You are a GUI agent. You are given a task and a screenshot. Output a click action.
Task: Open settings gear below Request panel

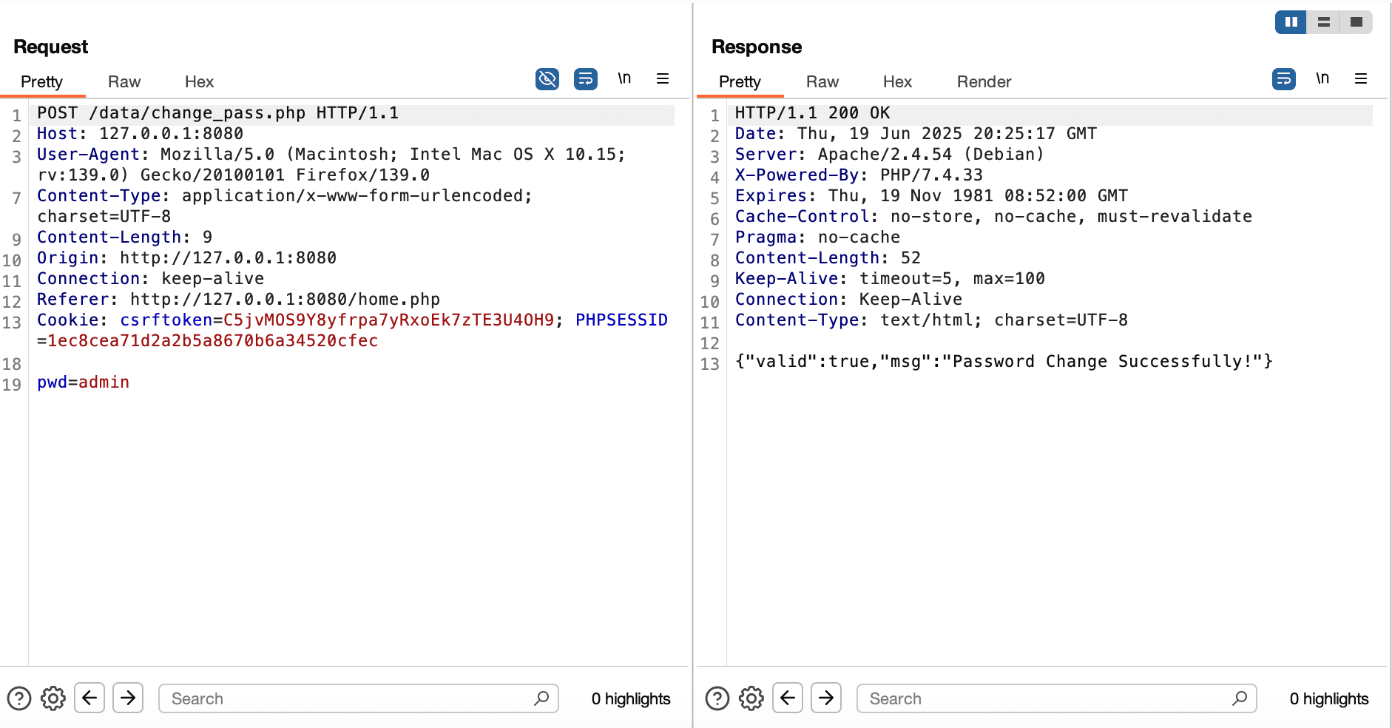[x=53, y=698]
